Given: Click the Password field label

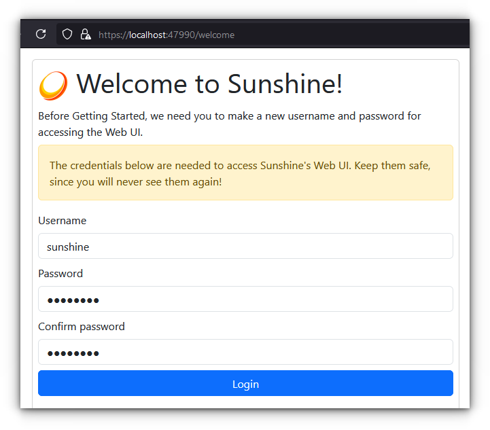Looking at the screenshot, I should coord(60,274).
